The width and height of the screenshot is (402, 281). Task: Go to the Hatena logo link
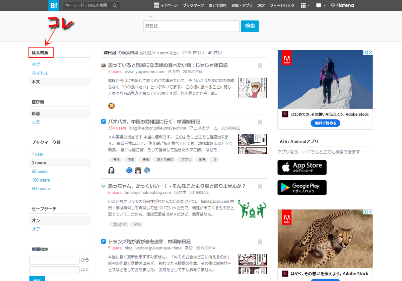(342, 5)
